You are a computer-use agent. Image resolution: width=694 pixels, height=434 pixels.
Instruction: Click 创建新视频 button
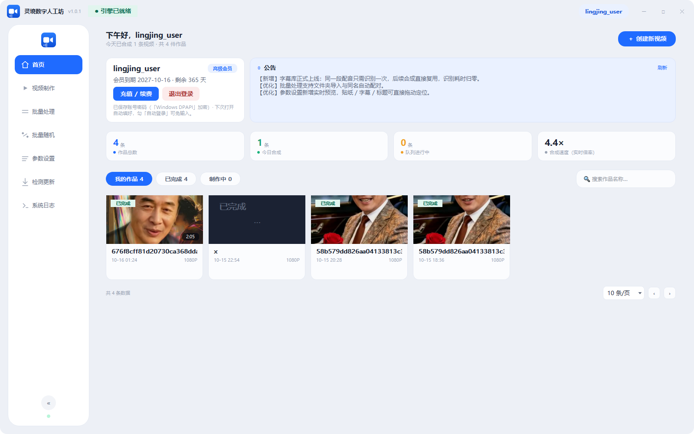647,39
